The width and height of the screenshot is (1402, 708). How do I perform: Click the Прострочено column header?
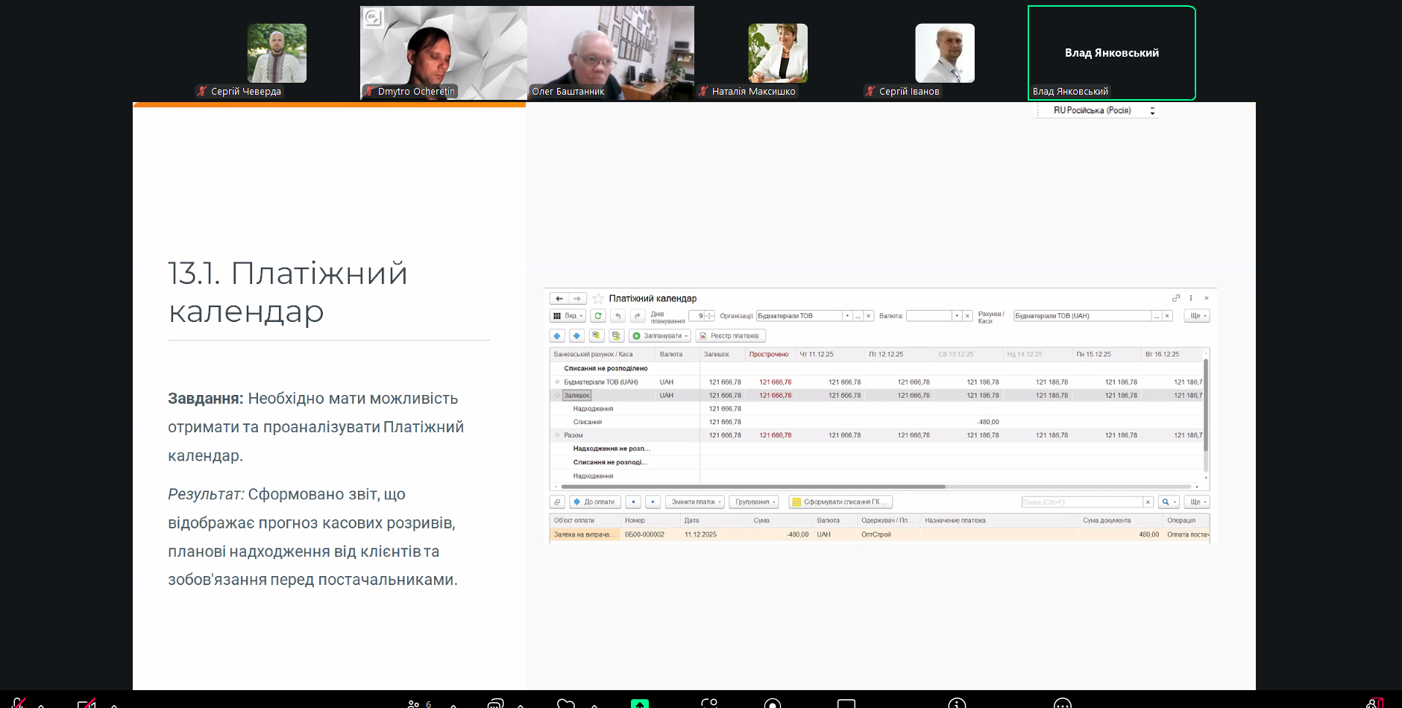(768, 355)
